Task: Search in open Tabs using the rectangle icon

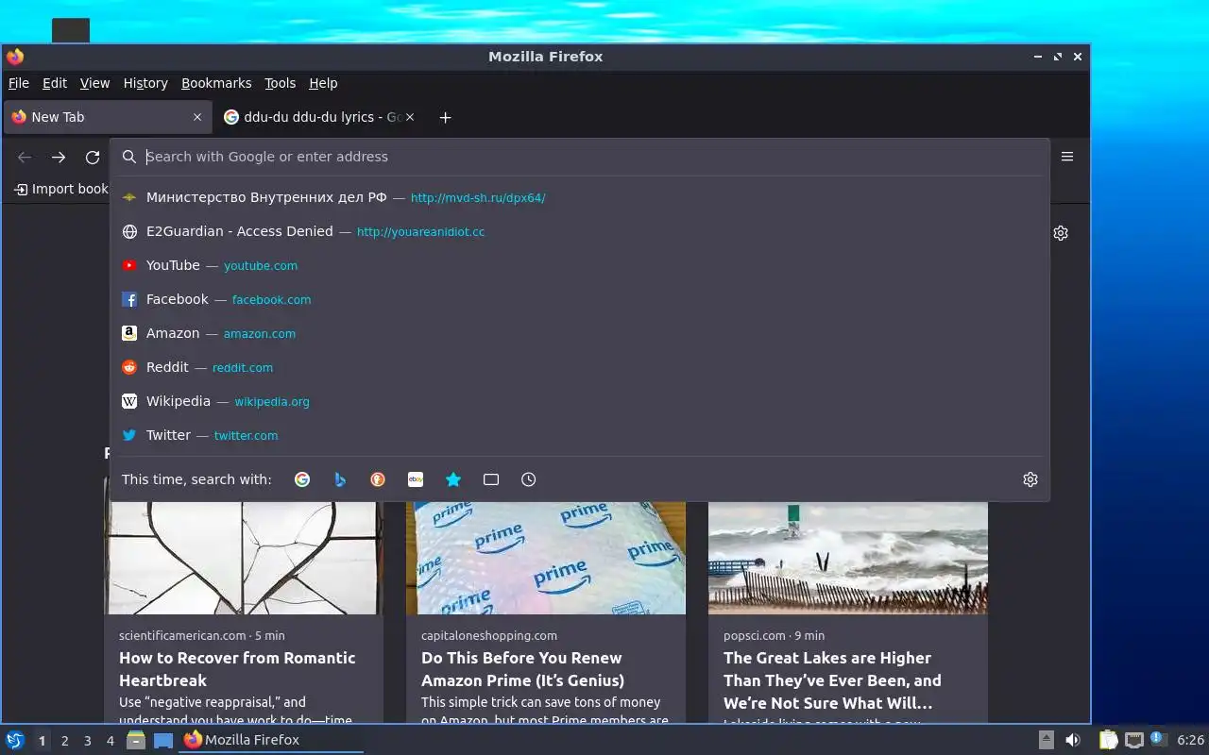Action: pos(491,479)
